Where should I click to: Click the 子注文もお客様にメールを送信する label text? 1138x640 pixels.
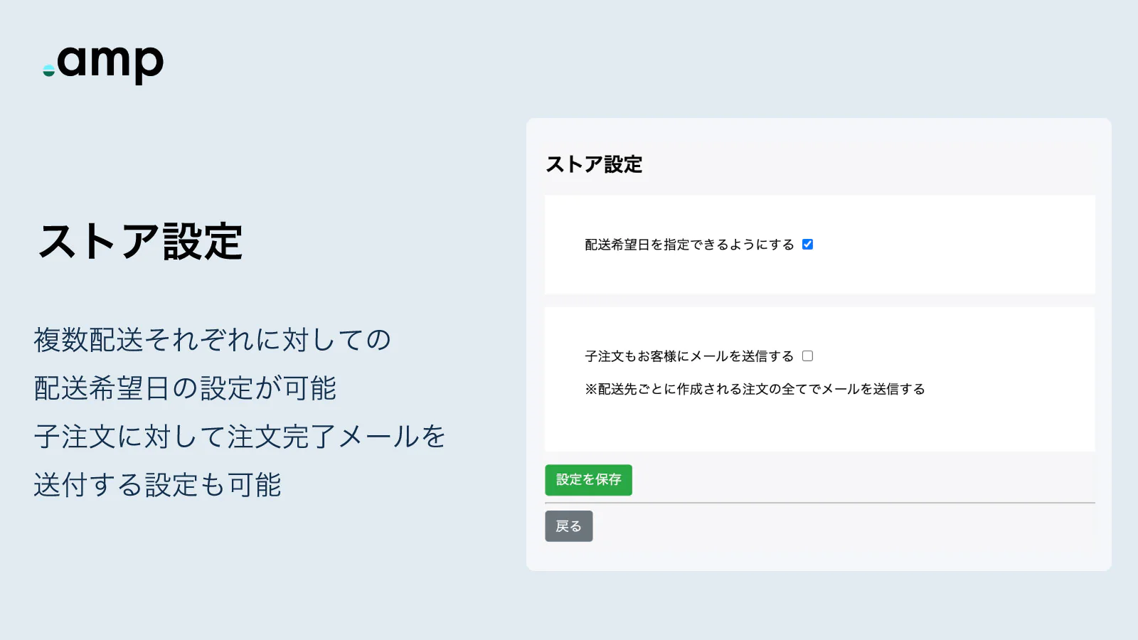click(689, 356)
